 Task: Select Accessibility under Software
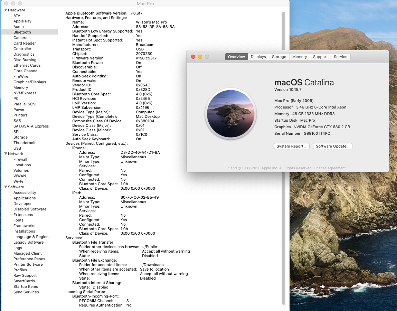point(25,192)
